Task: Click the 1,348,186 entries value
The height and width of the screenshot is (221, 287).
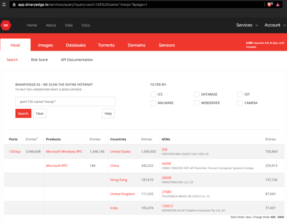Action: (97, 152)
